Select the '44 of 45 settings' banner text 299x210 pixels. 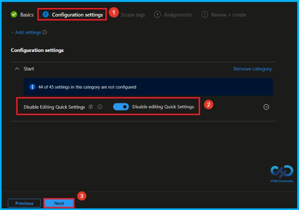[87, 87]
